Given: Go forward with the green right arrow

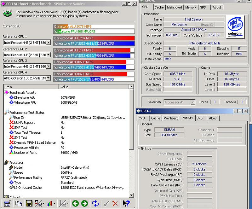Looking at the screenshot, I should point(84,204).
